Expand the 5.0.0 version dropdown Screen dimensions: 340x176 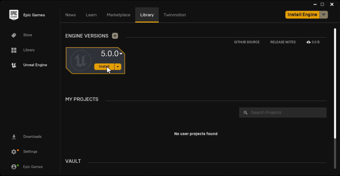(121, 54)
